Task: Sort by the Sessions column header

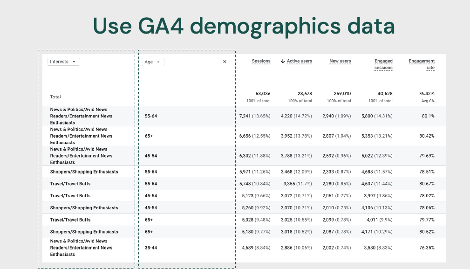Action: click(x=261, y=61)
